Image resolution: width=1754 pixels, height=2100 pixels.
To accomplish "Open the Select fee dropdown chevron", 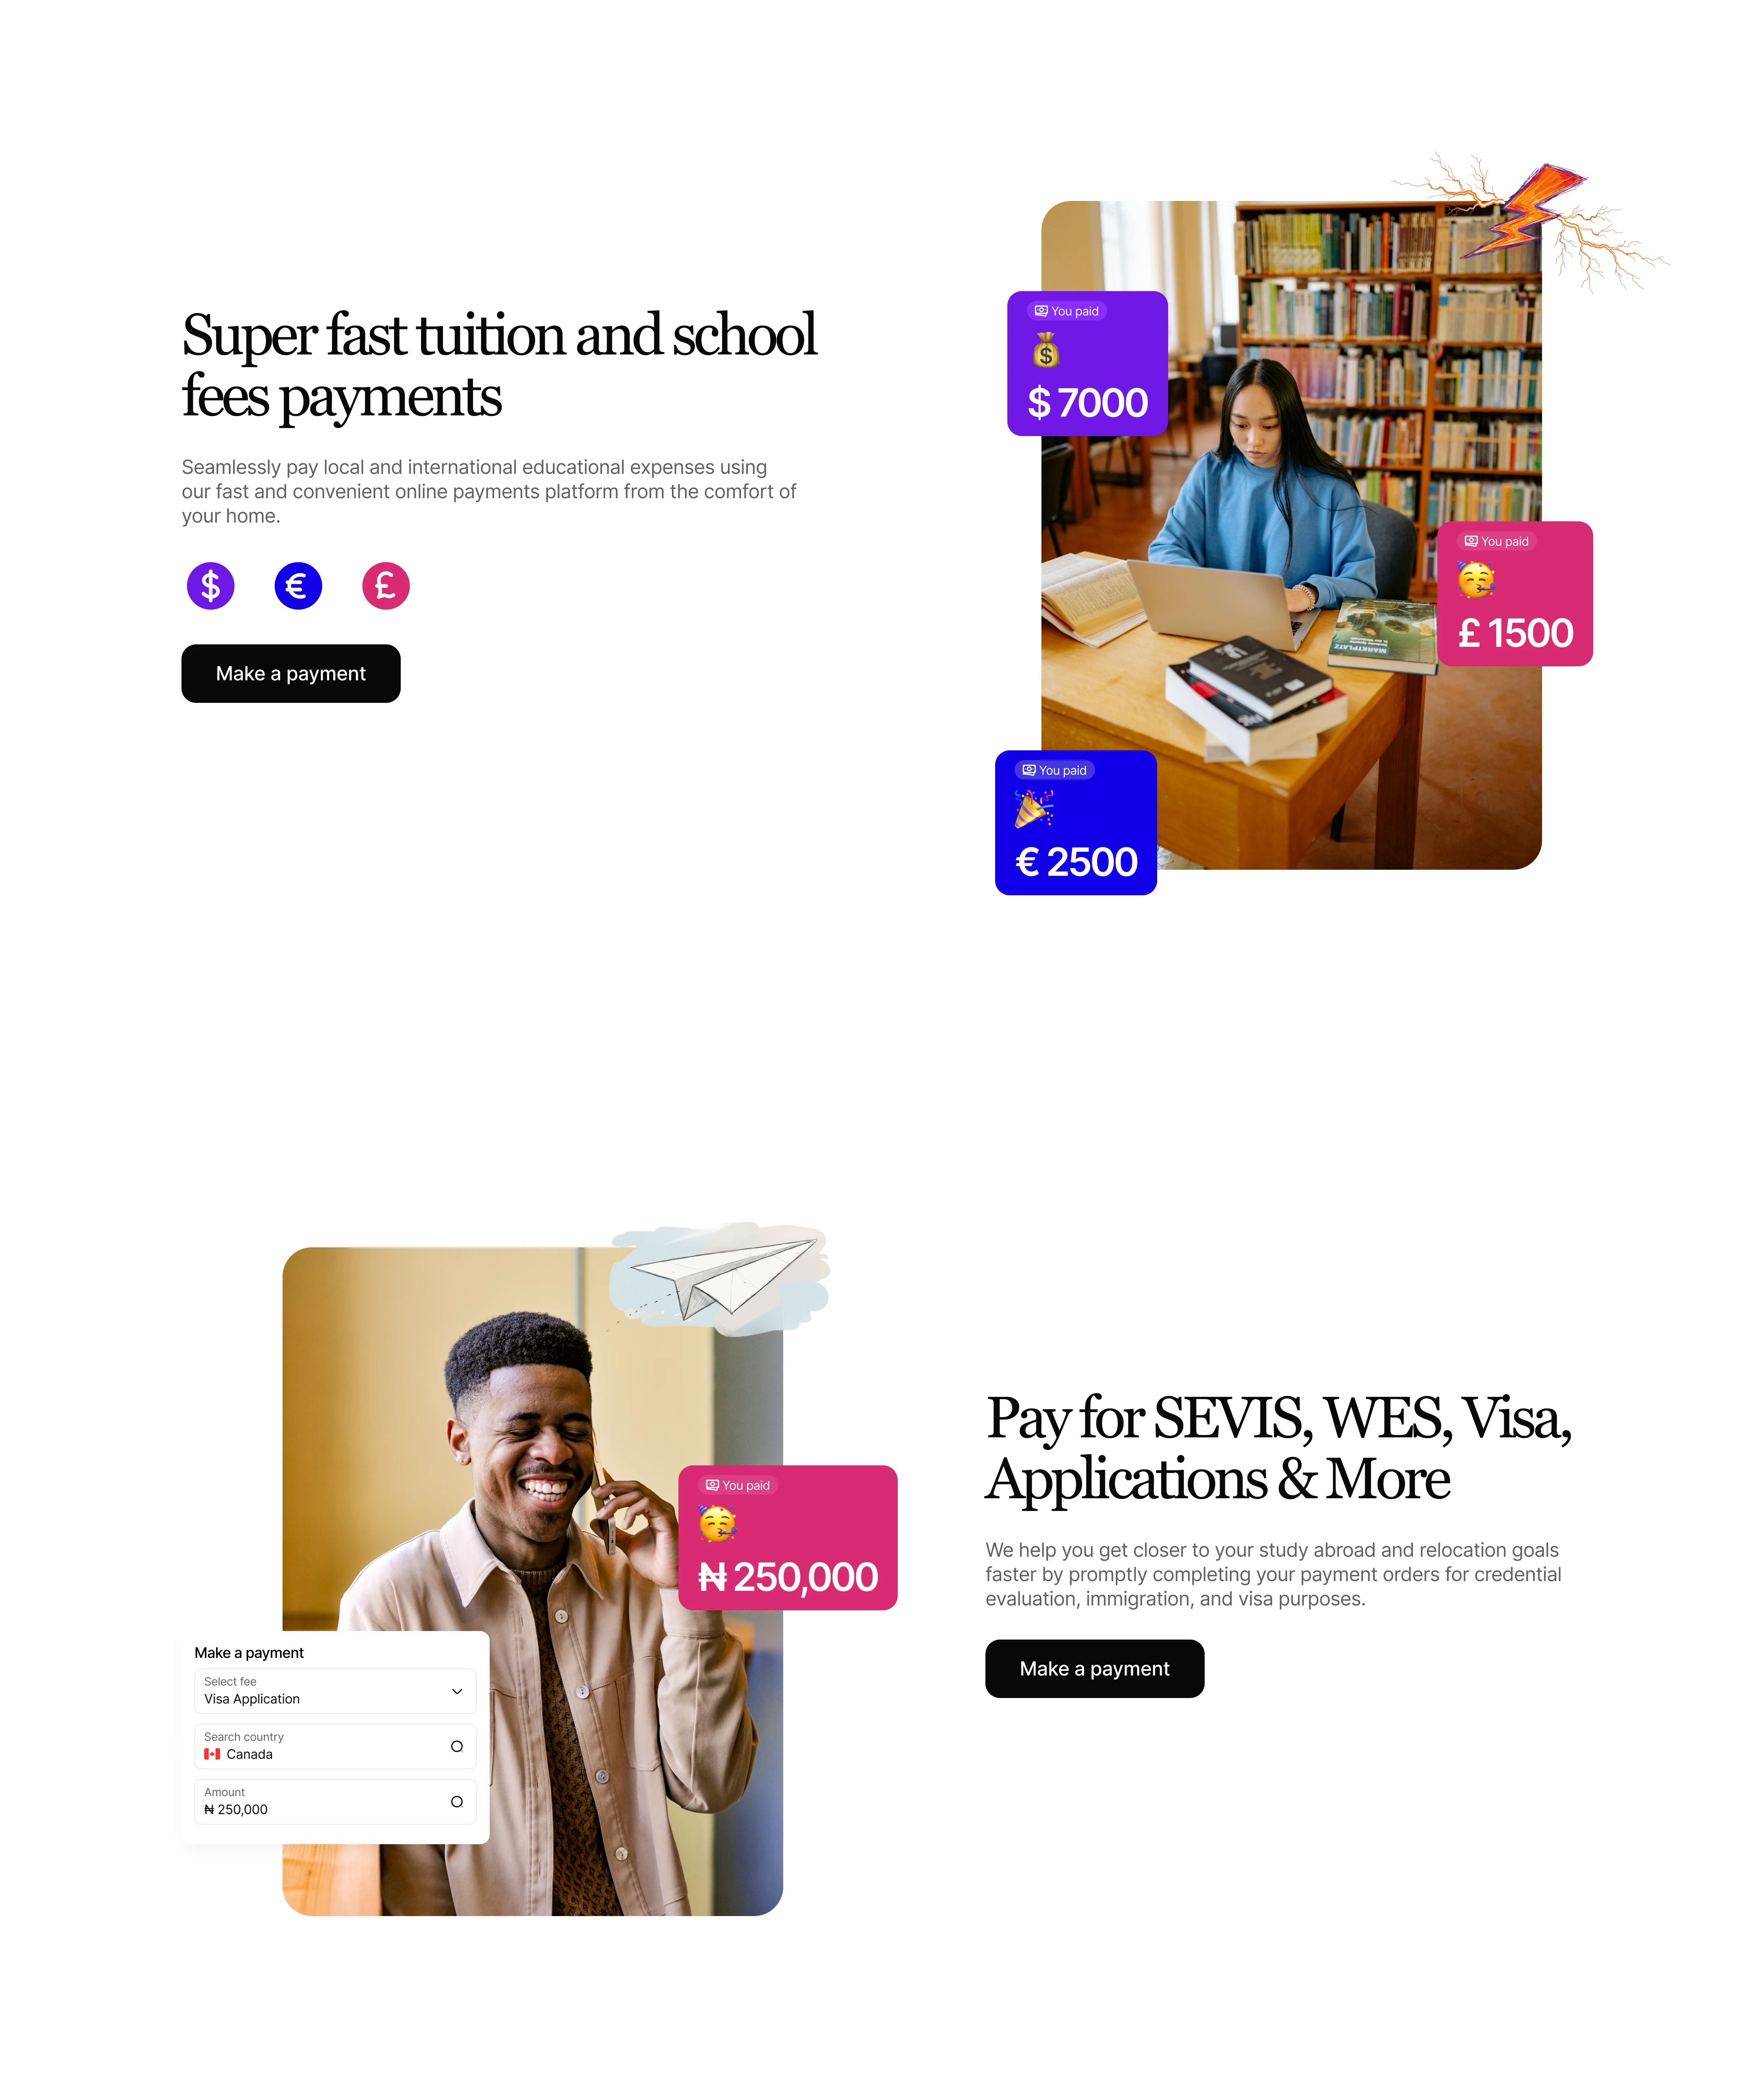I will (457, 1691).
